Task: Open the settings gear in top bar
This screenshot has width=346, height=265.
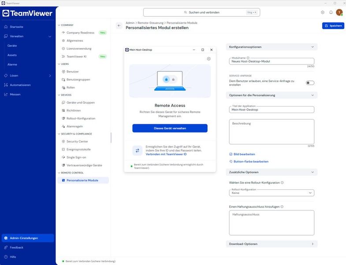Action: [322, 12]
